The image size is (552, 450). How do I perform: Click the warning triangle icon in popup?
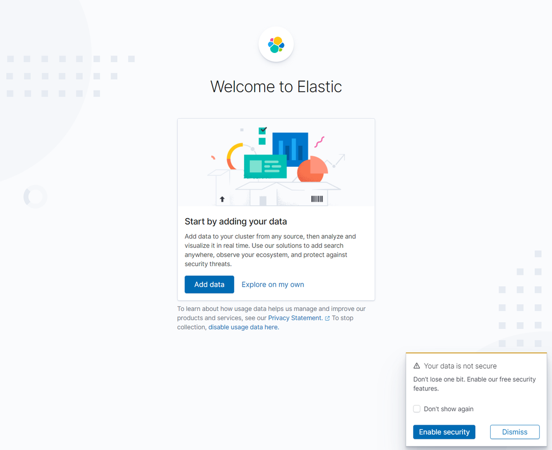417,366
